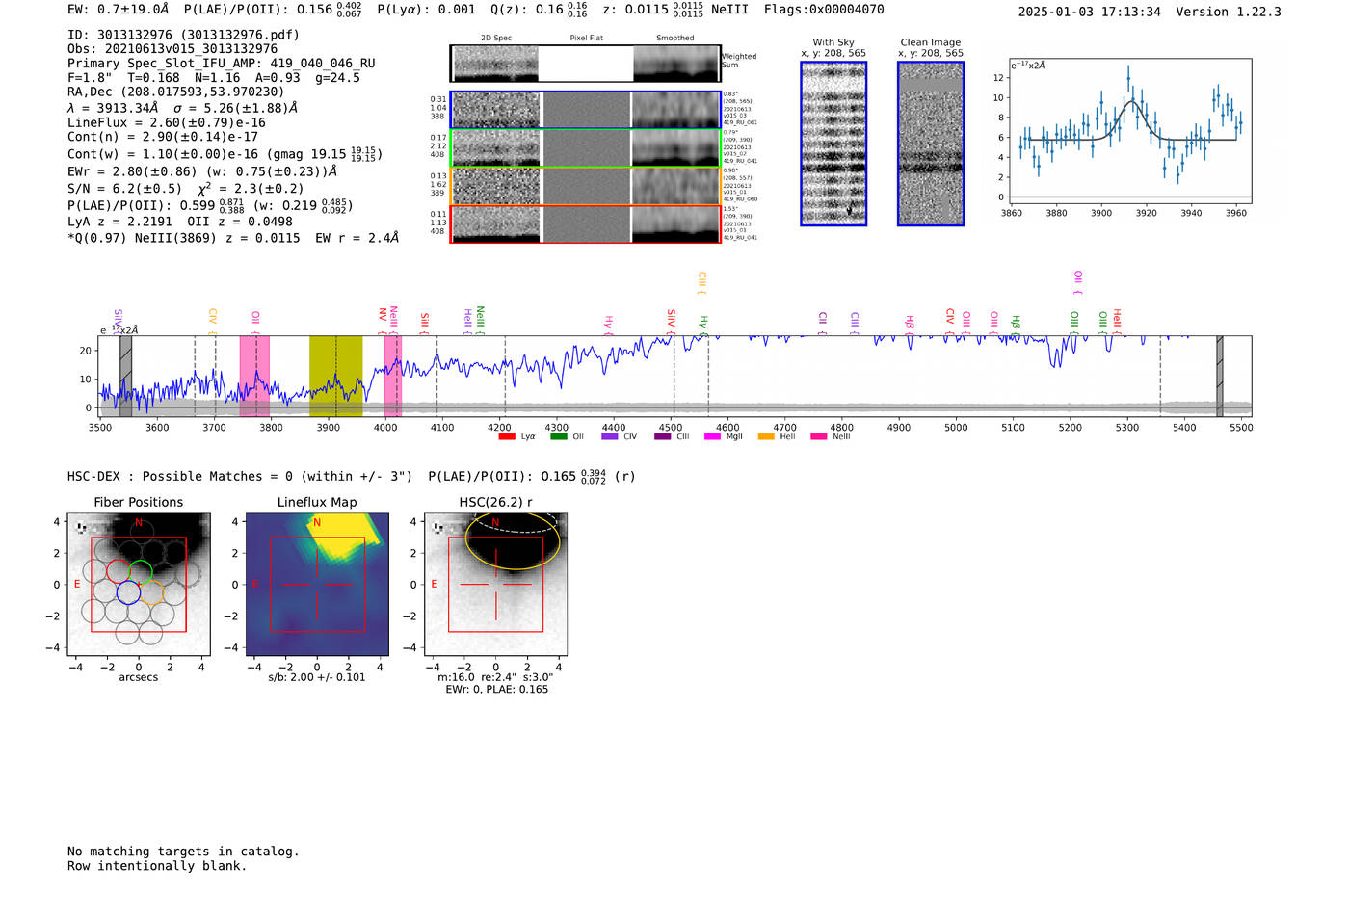
Task: Open the Lineflux Map panel
Action: coord(317,585)
